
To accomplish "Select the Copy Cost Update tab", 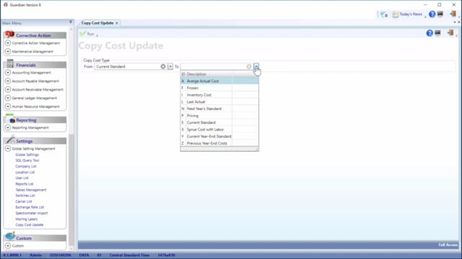I will 97,23.
